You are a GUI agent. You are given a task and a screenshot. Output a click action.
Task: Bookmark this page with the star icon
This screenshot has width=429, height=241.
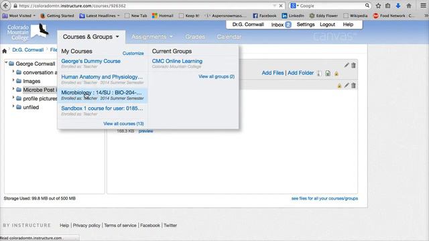pos(378,6)
